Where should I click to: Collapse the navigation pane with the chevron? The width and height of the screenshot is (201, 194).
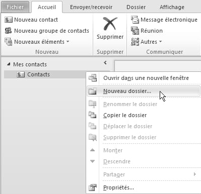pyautogui.click(x=105, y=63)
